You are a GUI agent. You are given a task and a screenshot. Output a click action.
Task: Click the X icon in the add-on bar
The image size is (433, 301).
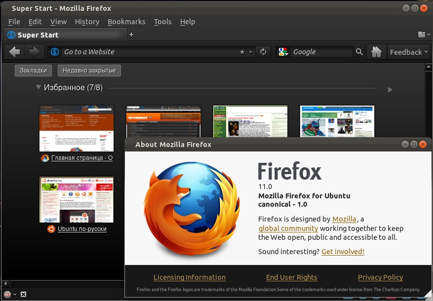click(x=24, y=295)
